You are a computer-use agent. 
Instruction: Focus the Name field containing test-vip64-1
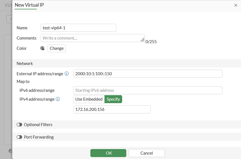click(78, 28)
